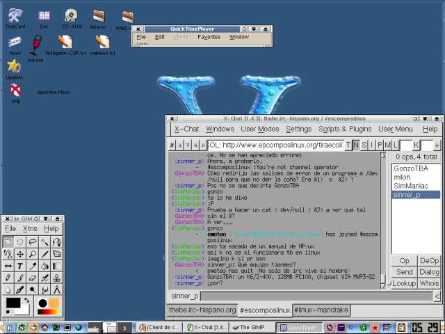
Task: Select GIMP paintbrush tool
Action: pyautogui.click(x=20, y=278)
